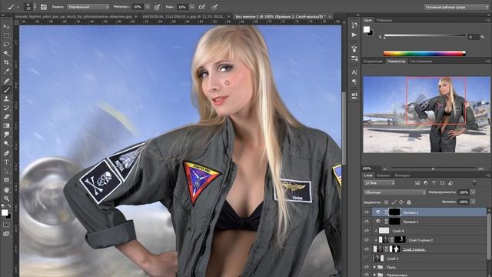Screen dimensions: 492x277
Task: Open the Paragraph panel icon
Action: pyautogui.click(x=354, y=82)
